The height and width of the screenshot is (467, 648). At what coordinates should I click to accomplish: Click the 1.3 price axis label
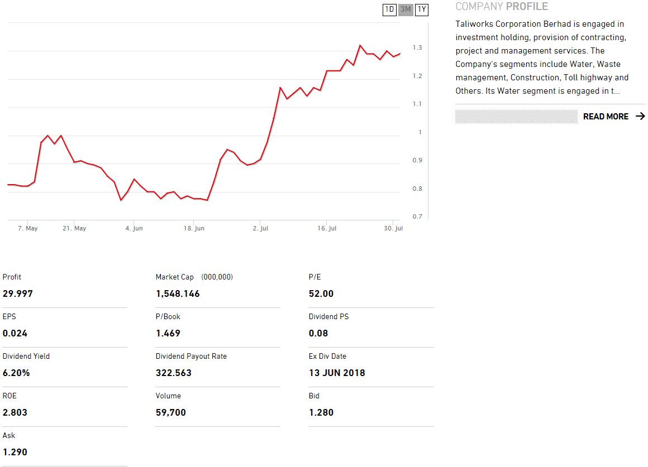pos(417,48)
